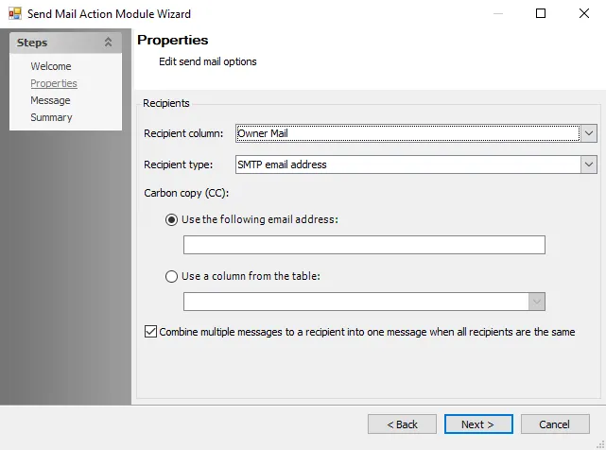Click the CC email address text field

click(364, 245)
